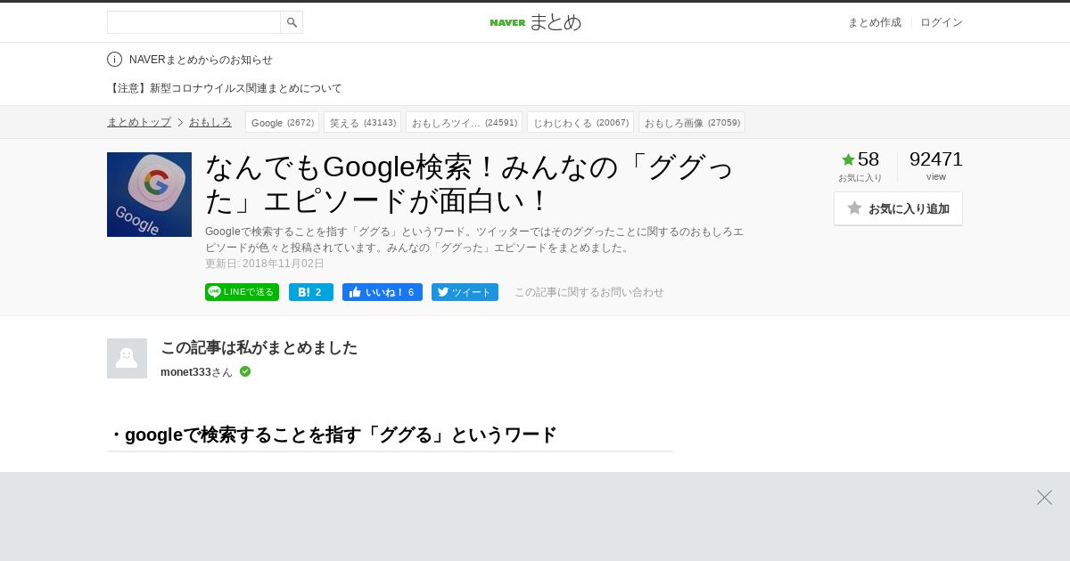
Task: Click the article title なんでもGoogle検索
Action: tap(470, 183)
